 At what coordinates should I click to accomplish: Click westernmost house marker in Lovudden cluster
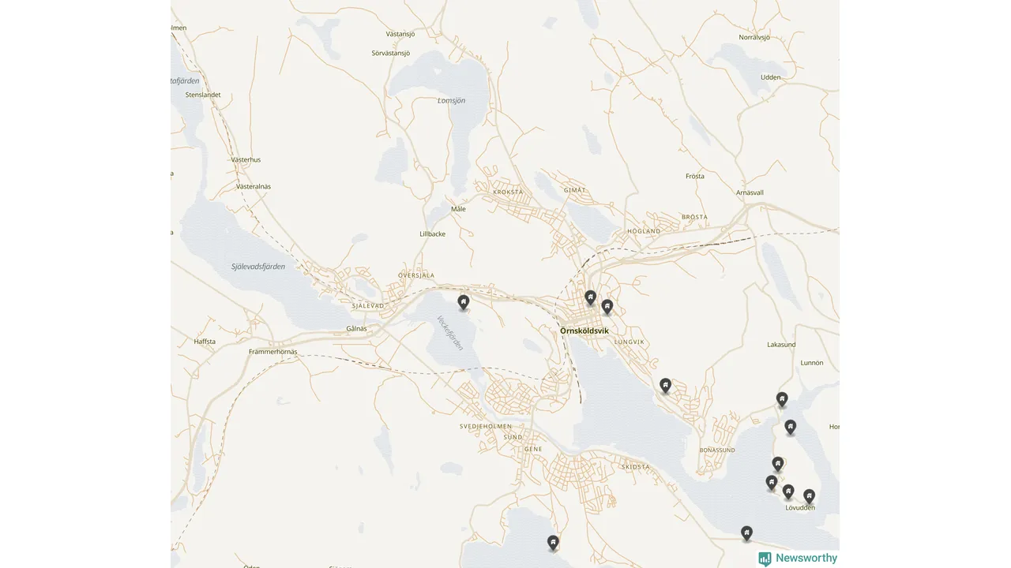pyautogui.click(x=772, y=483)
